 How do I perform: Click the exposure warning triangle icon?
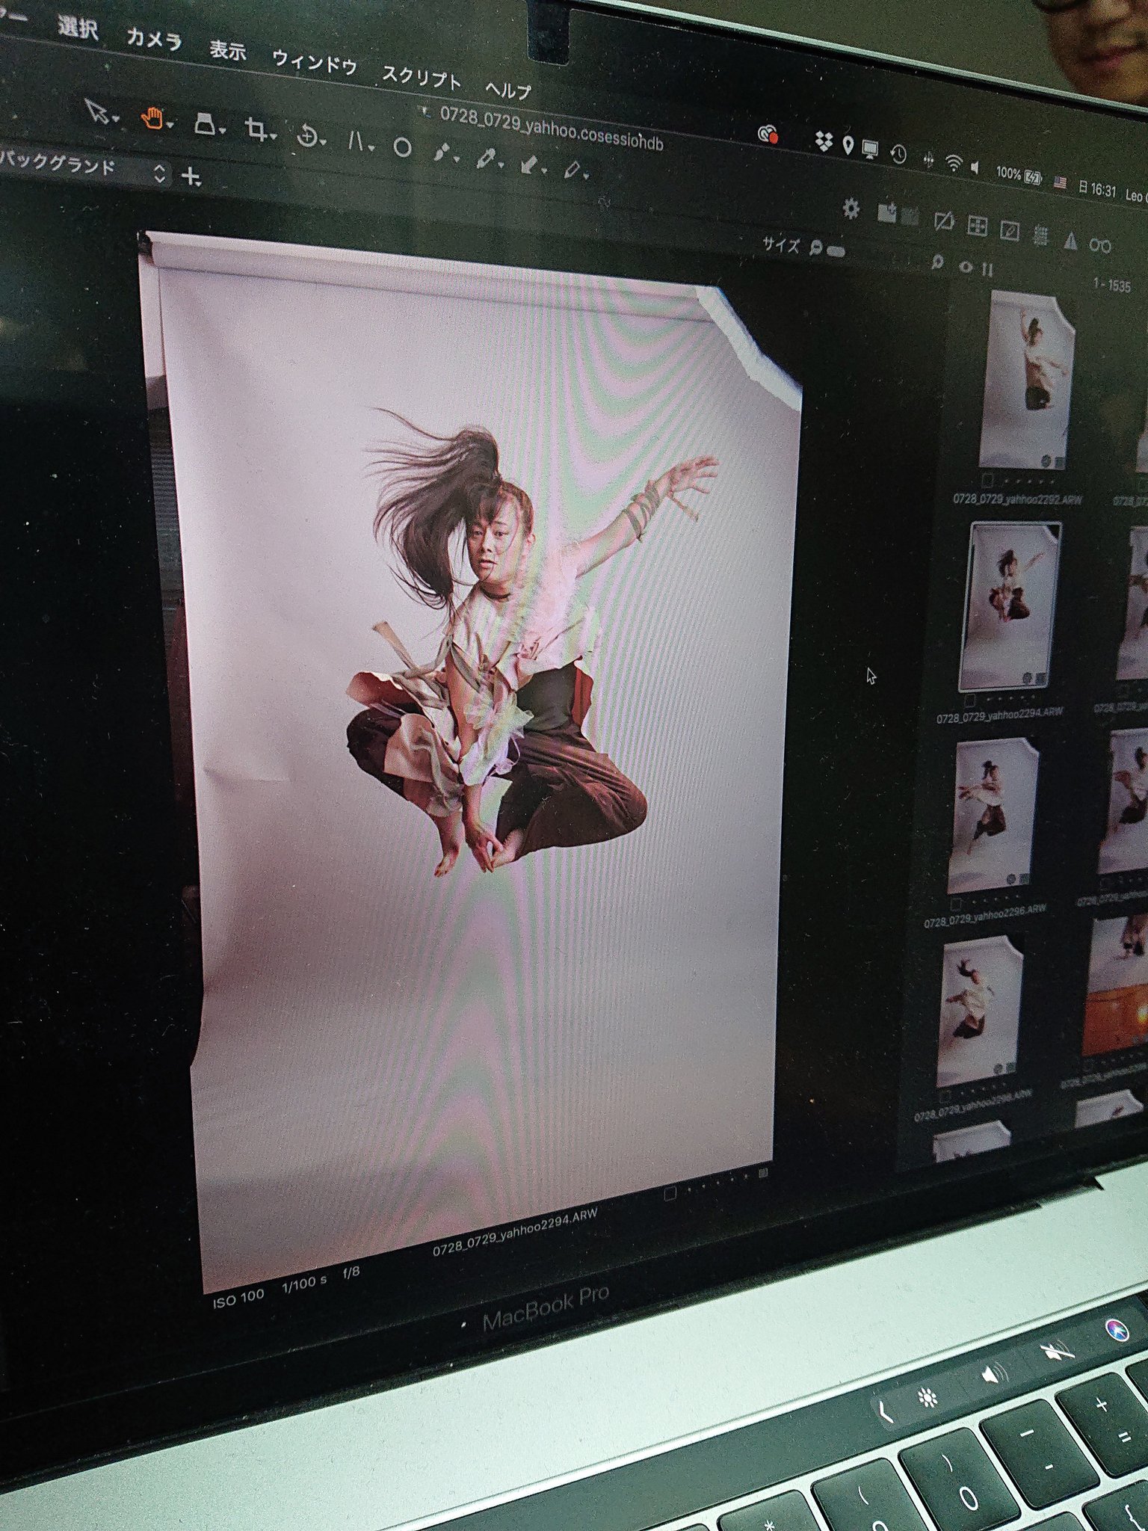(x=1071, y=240)
